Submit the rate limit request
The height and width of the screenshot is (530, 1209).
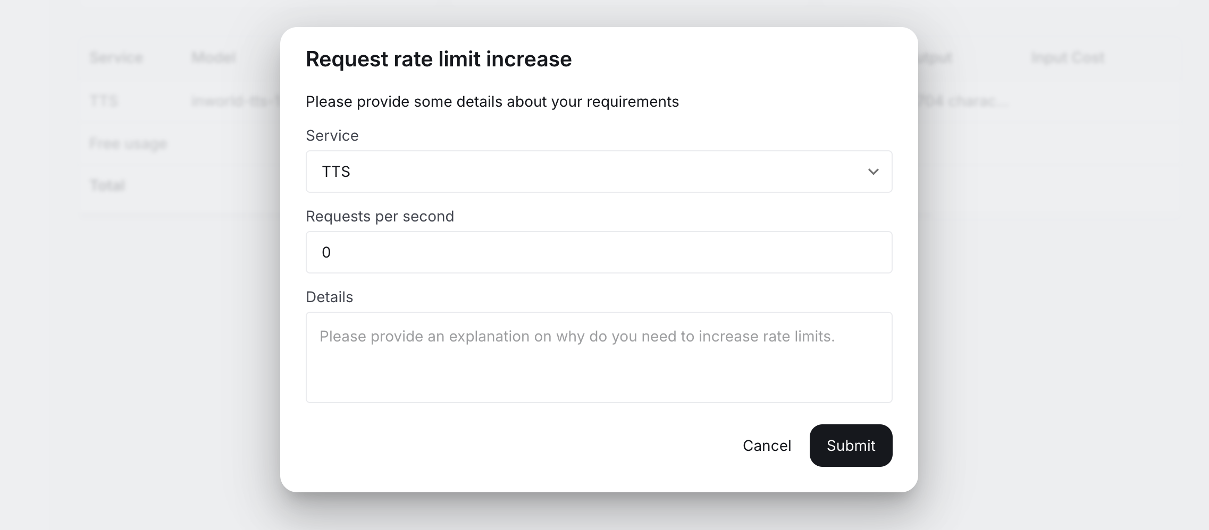[x=851, y=446]
